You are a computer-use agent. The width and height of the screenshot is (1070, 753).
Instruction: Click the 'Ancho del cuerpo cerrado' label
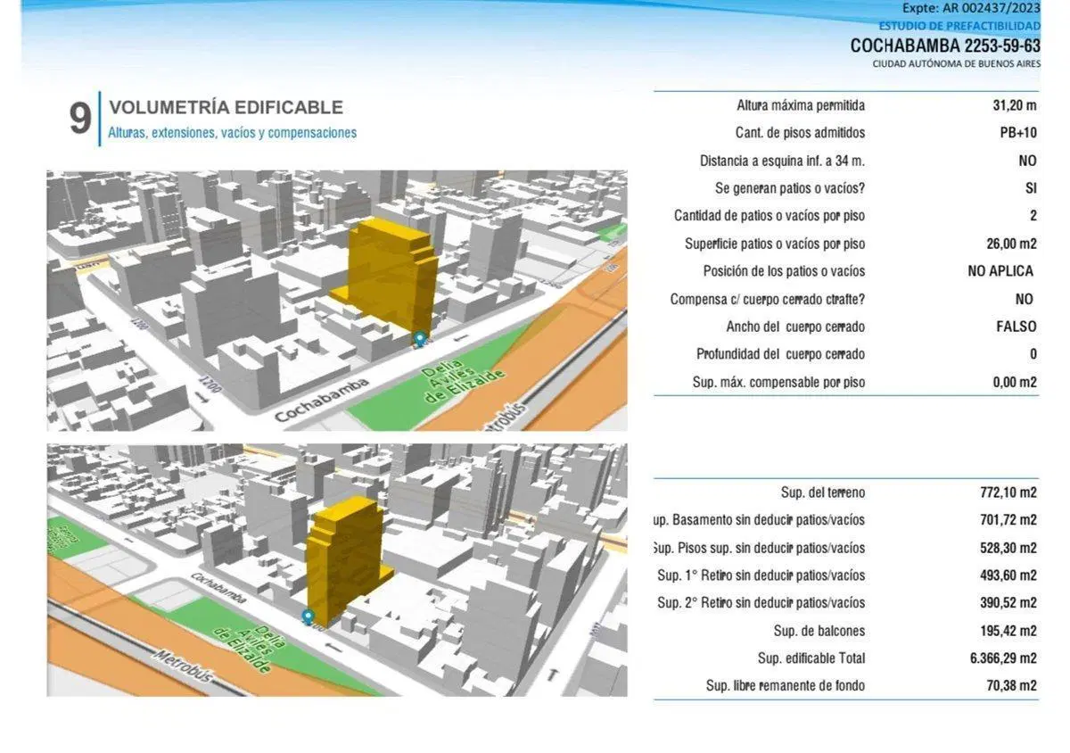tap(795, 327)
